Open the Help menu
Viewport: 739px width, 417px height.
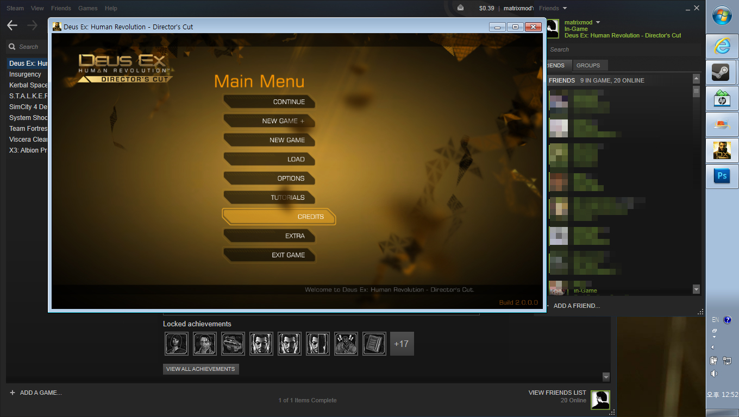(111, 8)
